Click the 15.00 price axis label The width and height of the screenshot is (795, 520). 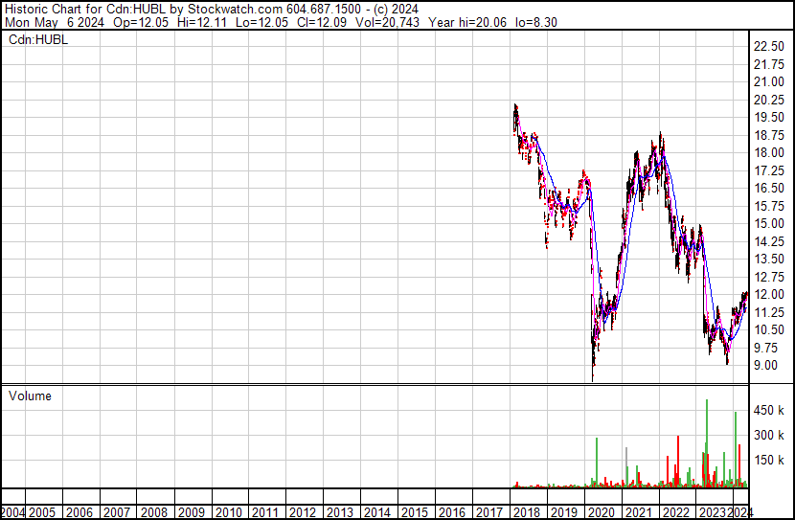tap(769, 224)
